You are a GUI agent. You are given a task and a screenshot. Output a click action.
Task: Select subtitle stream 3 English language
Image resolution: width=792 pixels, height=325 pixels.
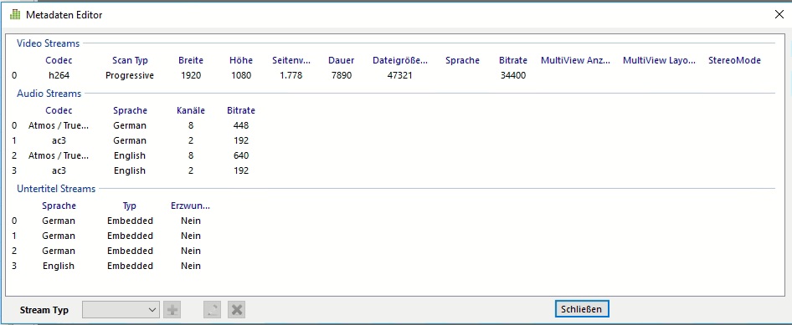59,266
